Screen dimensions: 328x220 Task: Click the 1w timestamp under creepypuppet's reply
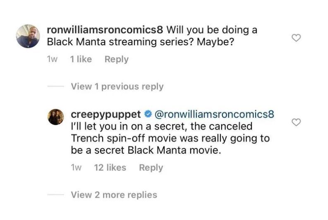pos(77,168)
